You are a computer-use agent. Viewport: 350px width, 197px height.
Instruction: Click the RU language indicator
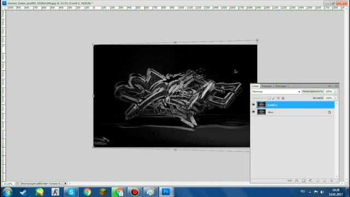[x=302, y=192]
